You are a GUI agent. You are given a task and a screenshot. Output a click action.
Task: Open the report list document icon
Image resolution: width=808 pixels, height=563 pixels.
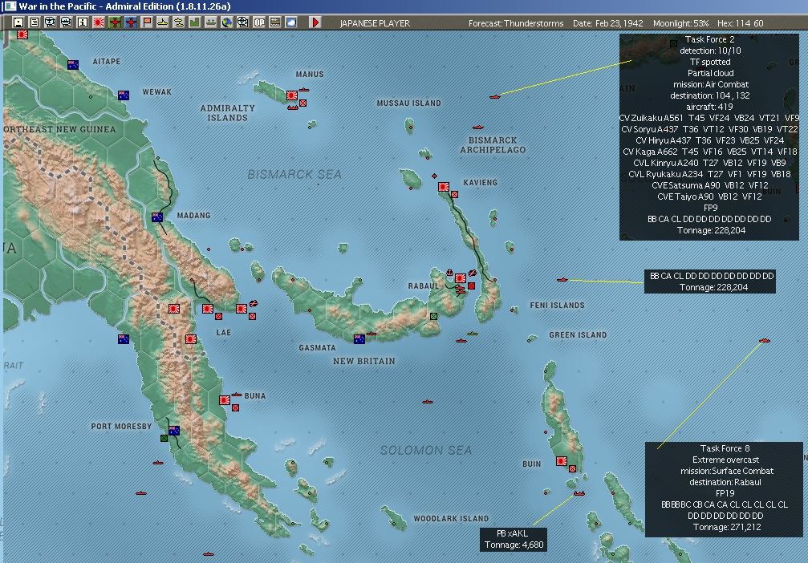click(35, 22)
